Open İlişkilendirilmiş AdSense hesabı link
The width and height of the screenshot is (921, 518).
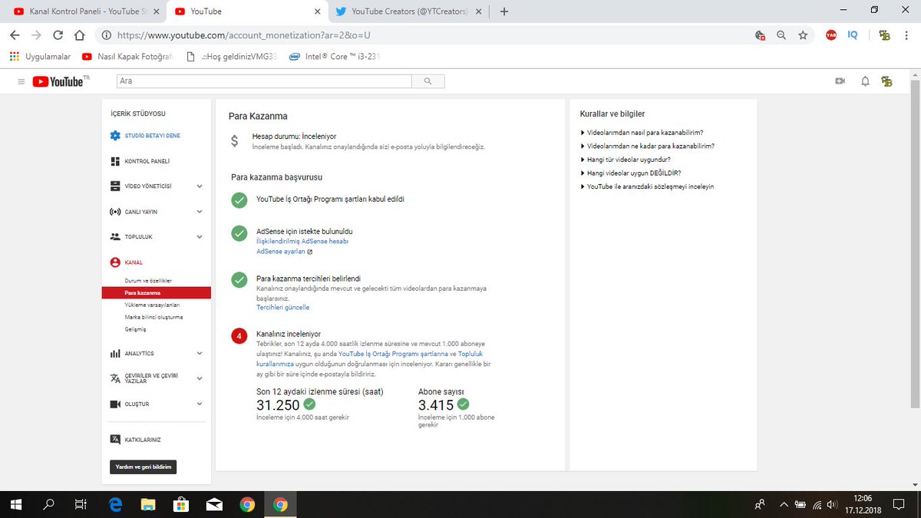pyautogui.click(x=302, y=241)
